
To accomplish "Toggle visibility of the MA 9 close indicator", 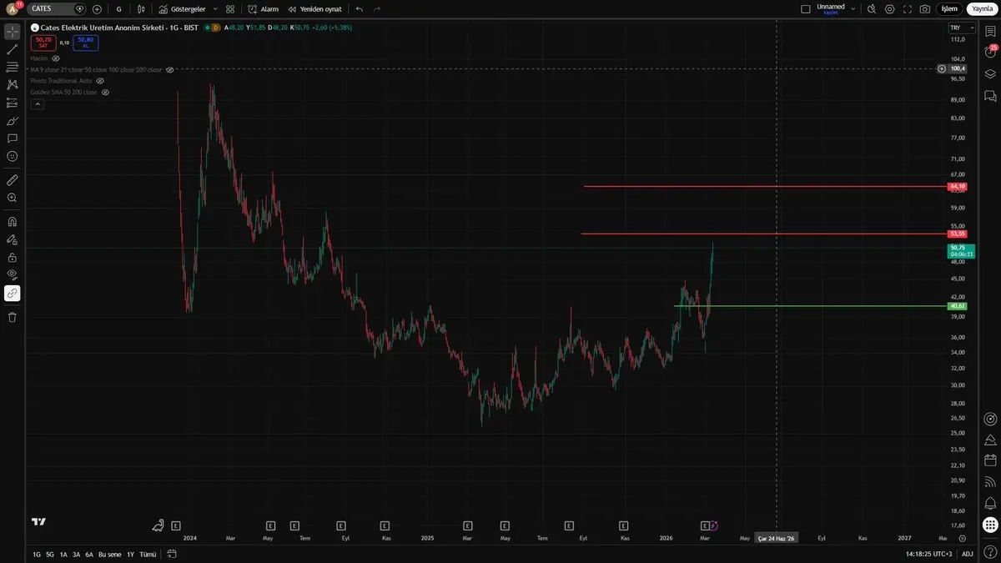I will point(169,70).
